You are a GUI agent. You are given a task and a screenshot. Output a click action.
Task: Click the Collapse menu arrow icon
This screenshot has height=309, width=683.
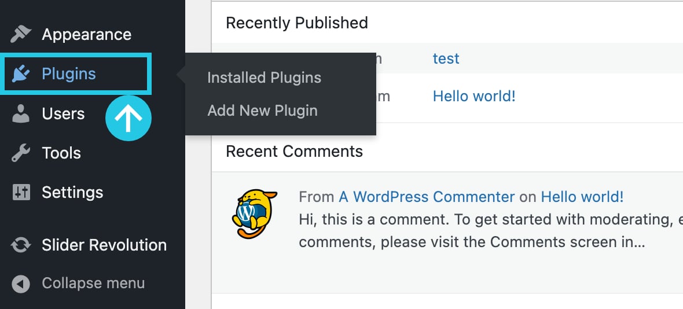[x=21, y=284]
